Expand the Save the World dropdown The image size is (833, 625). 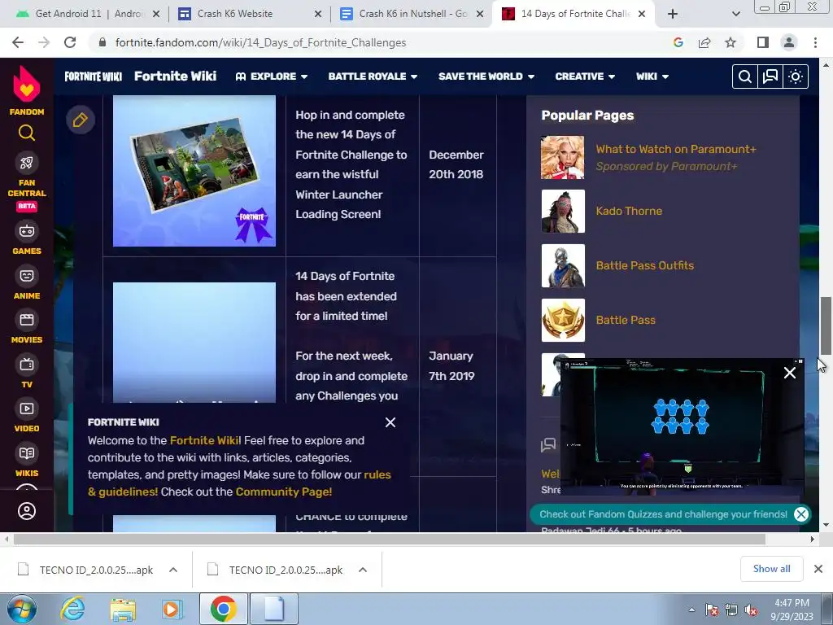pyautogui.click(x=486, y=76)
